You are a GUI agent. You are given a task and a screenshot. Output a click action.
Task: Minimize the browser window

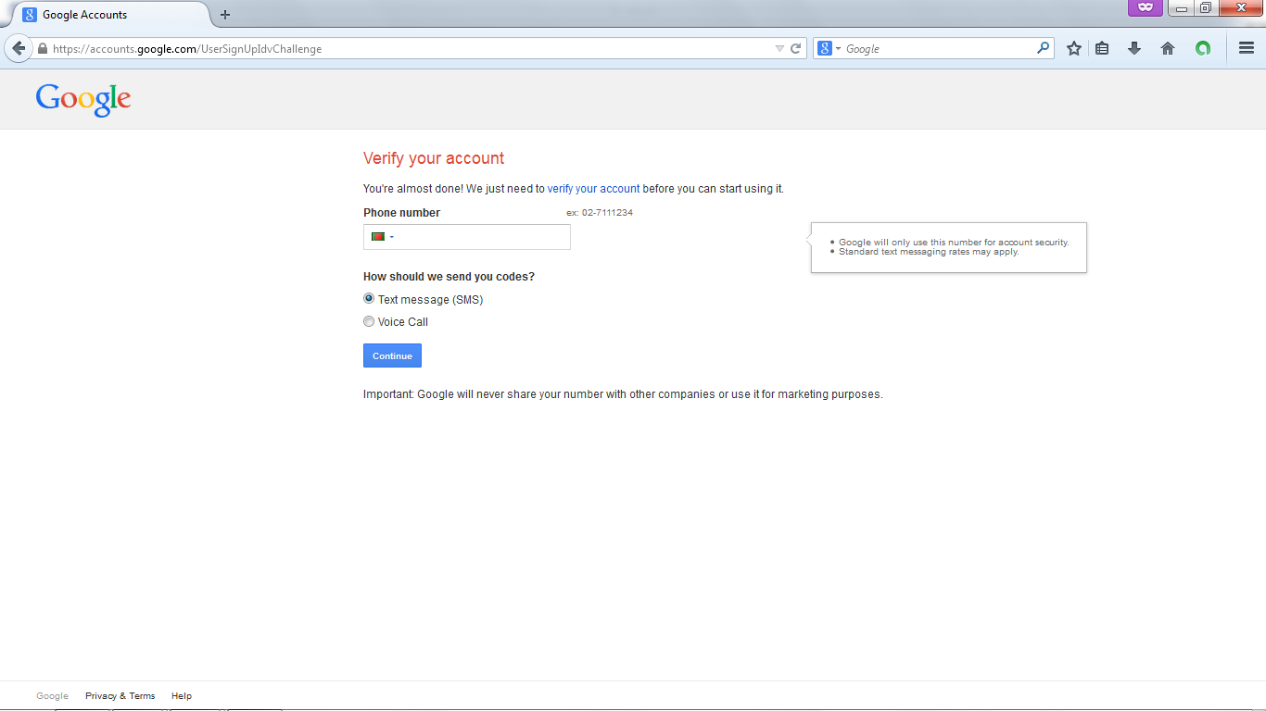(1182, 8)
